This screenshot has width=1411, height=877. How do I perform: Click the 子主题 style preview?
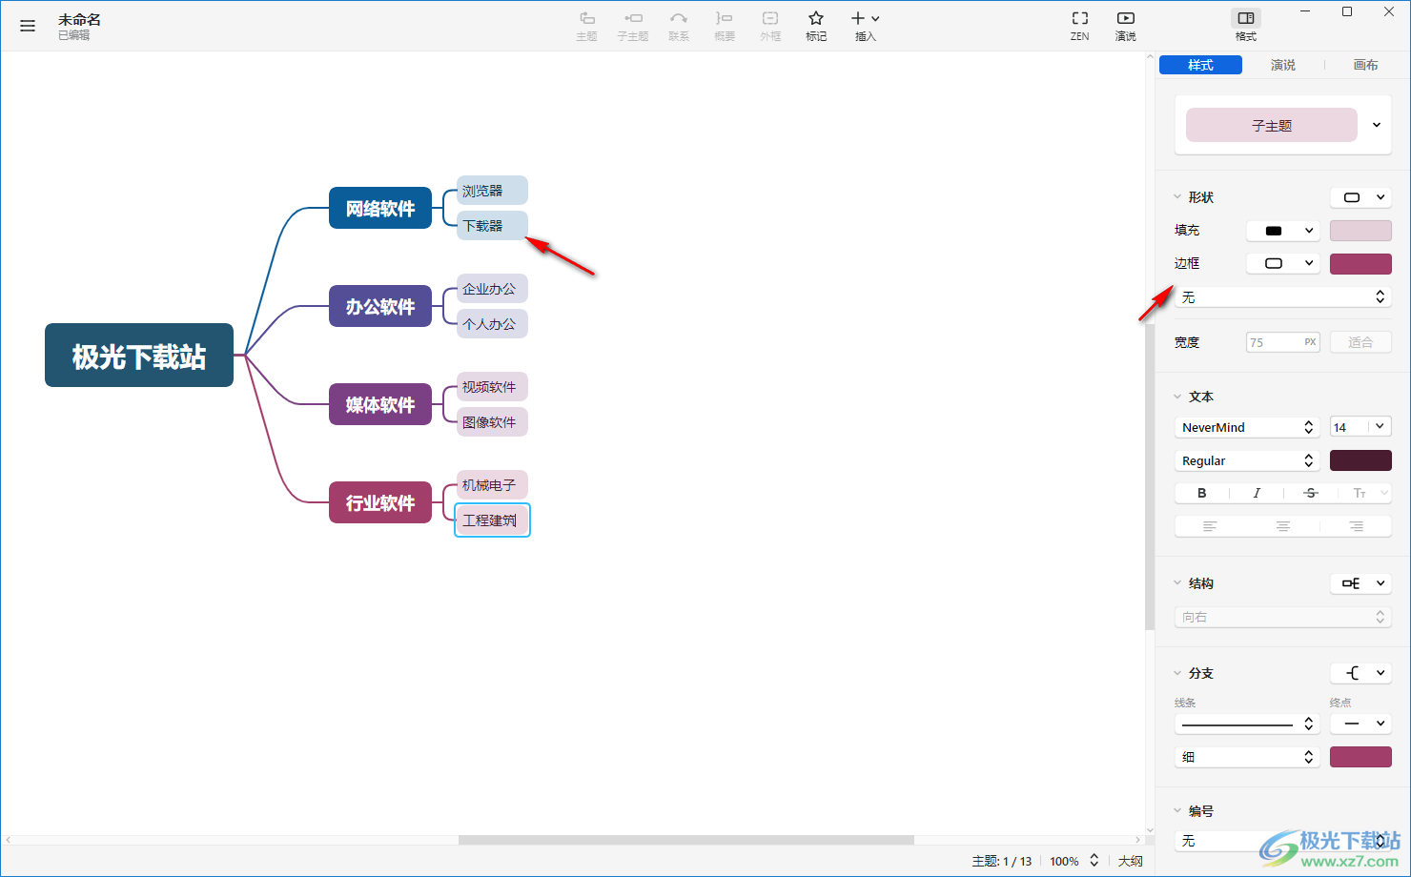(x=1271, y=125)
